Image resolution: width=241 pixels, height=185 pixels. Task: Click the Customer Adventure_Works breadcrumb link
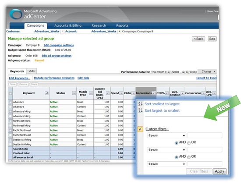47,32
